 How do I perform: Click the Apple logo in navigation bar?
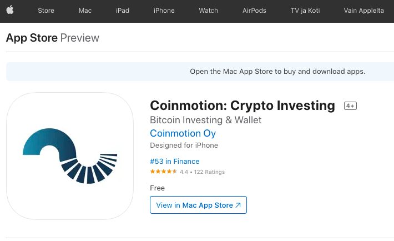click(10, 11)
